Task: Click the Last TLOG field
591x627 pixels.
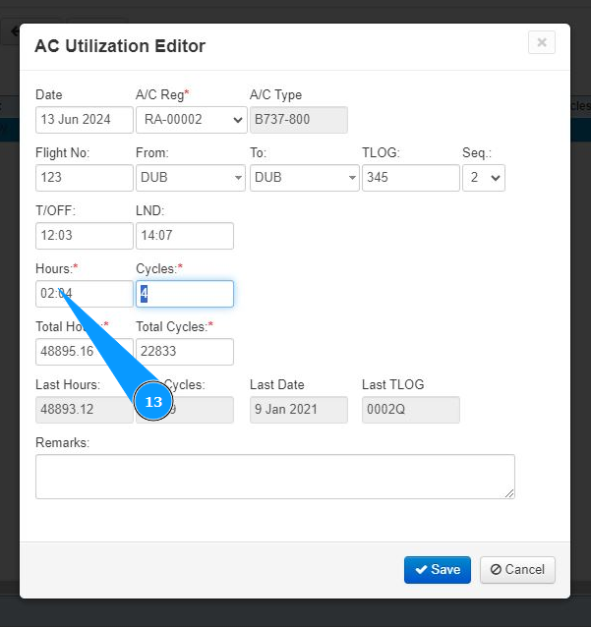Action: pos(410,410)
